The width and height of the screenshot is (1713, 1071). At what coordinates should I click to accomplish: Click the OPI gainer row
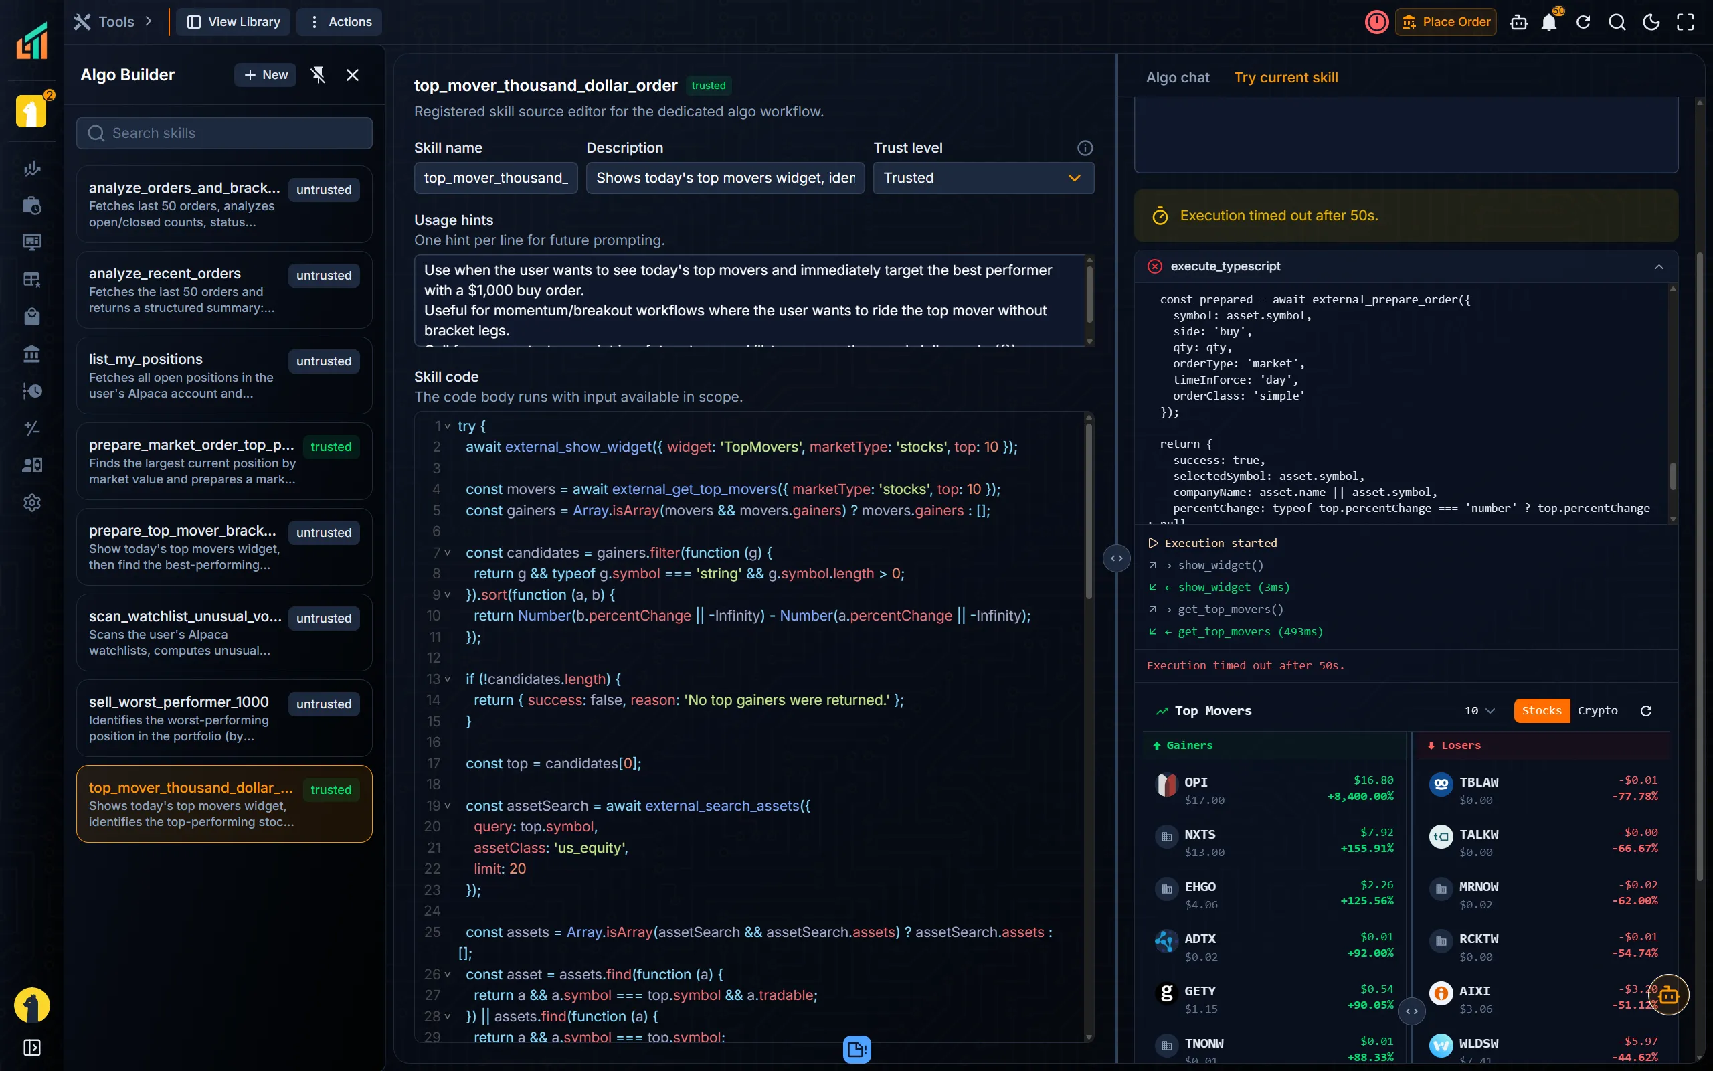[1274, 790]
